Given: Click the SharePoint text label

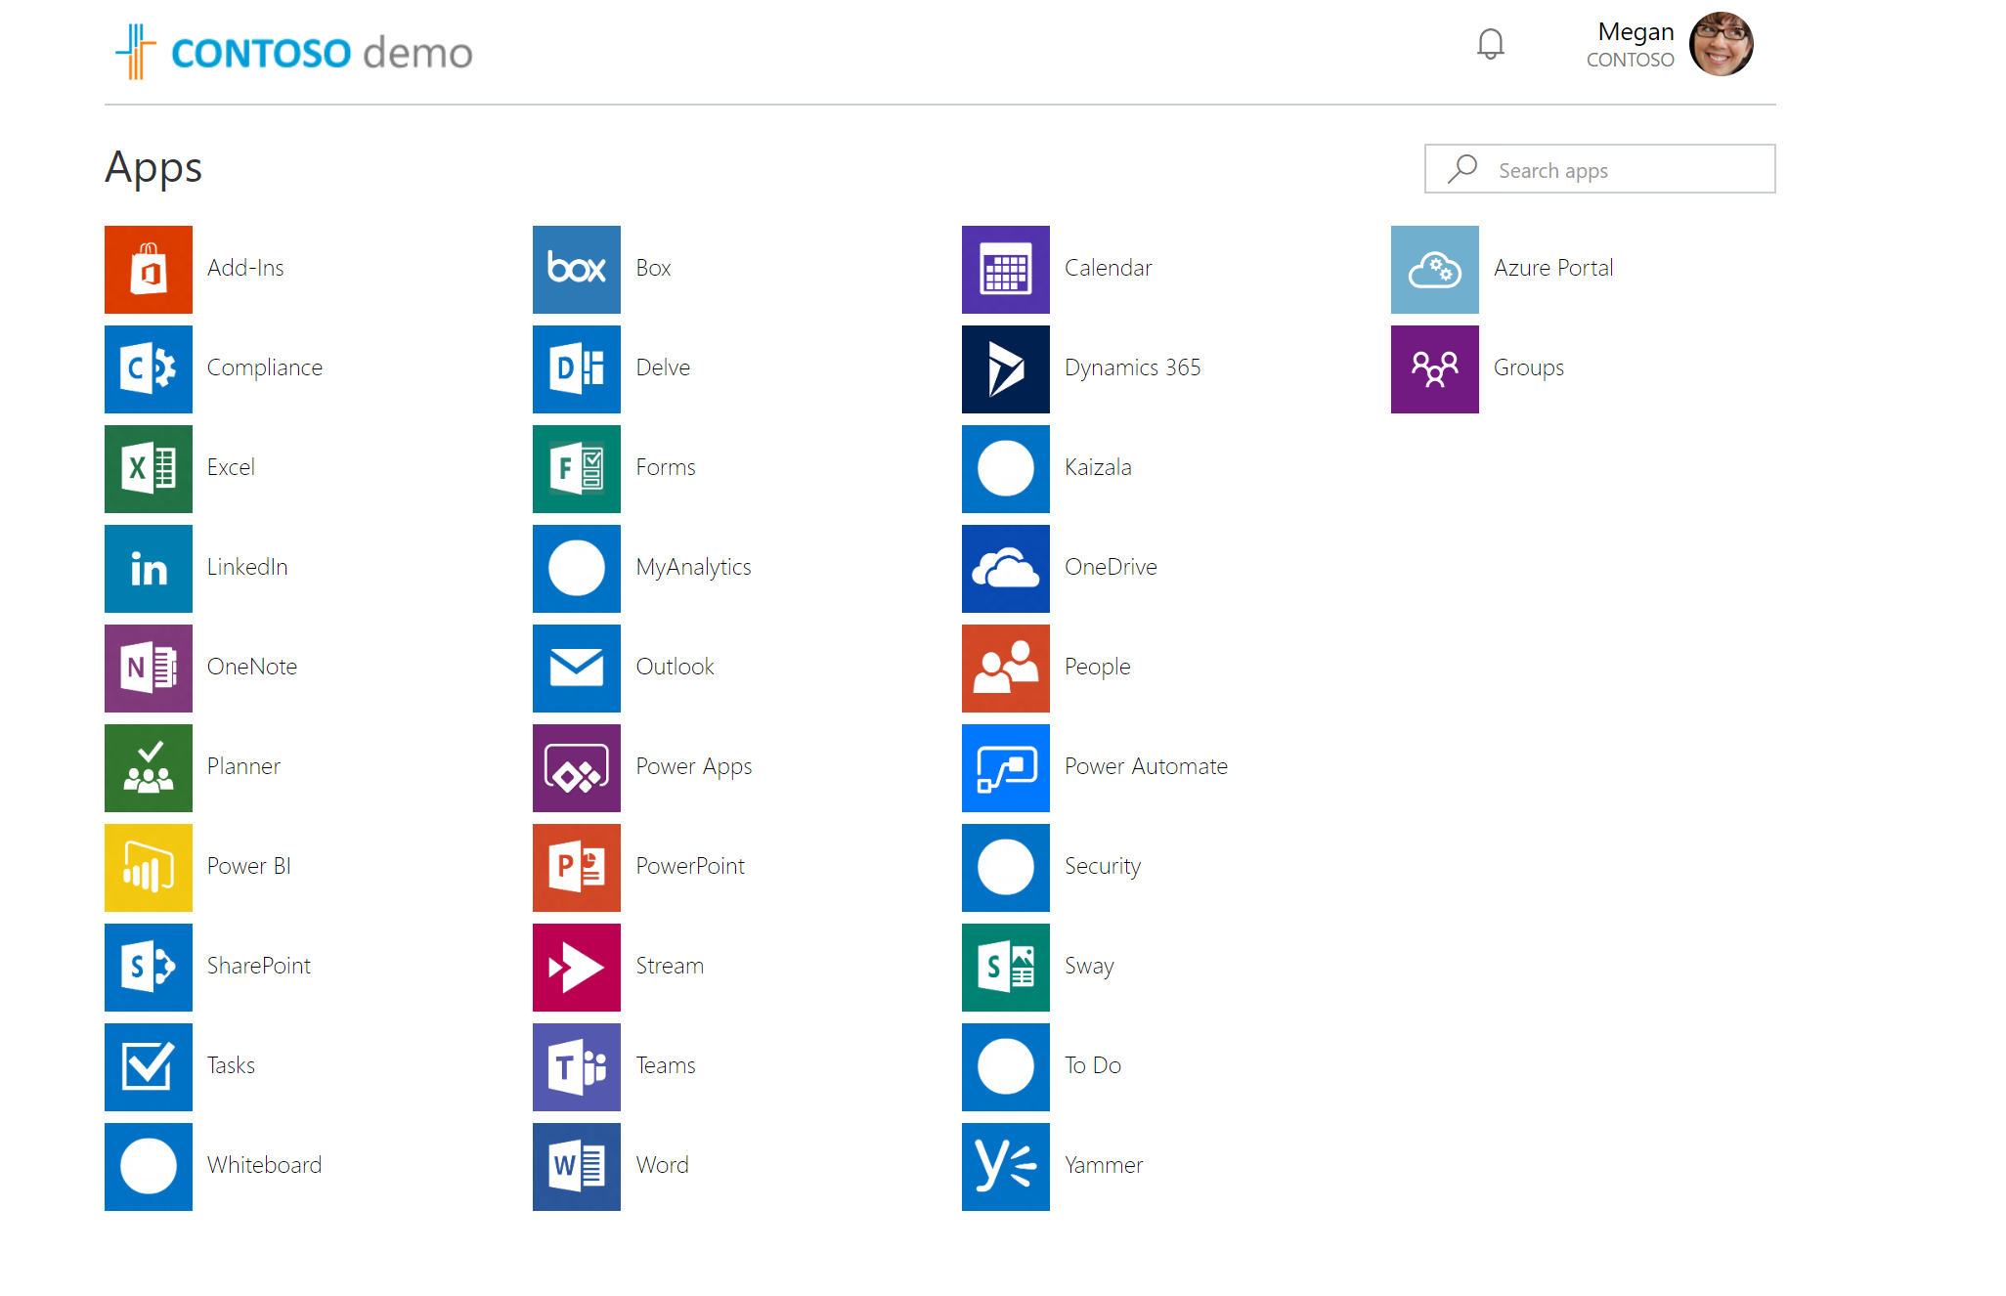Looking at the screenshot, I should pyautogui.click(x=259, y=966).
